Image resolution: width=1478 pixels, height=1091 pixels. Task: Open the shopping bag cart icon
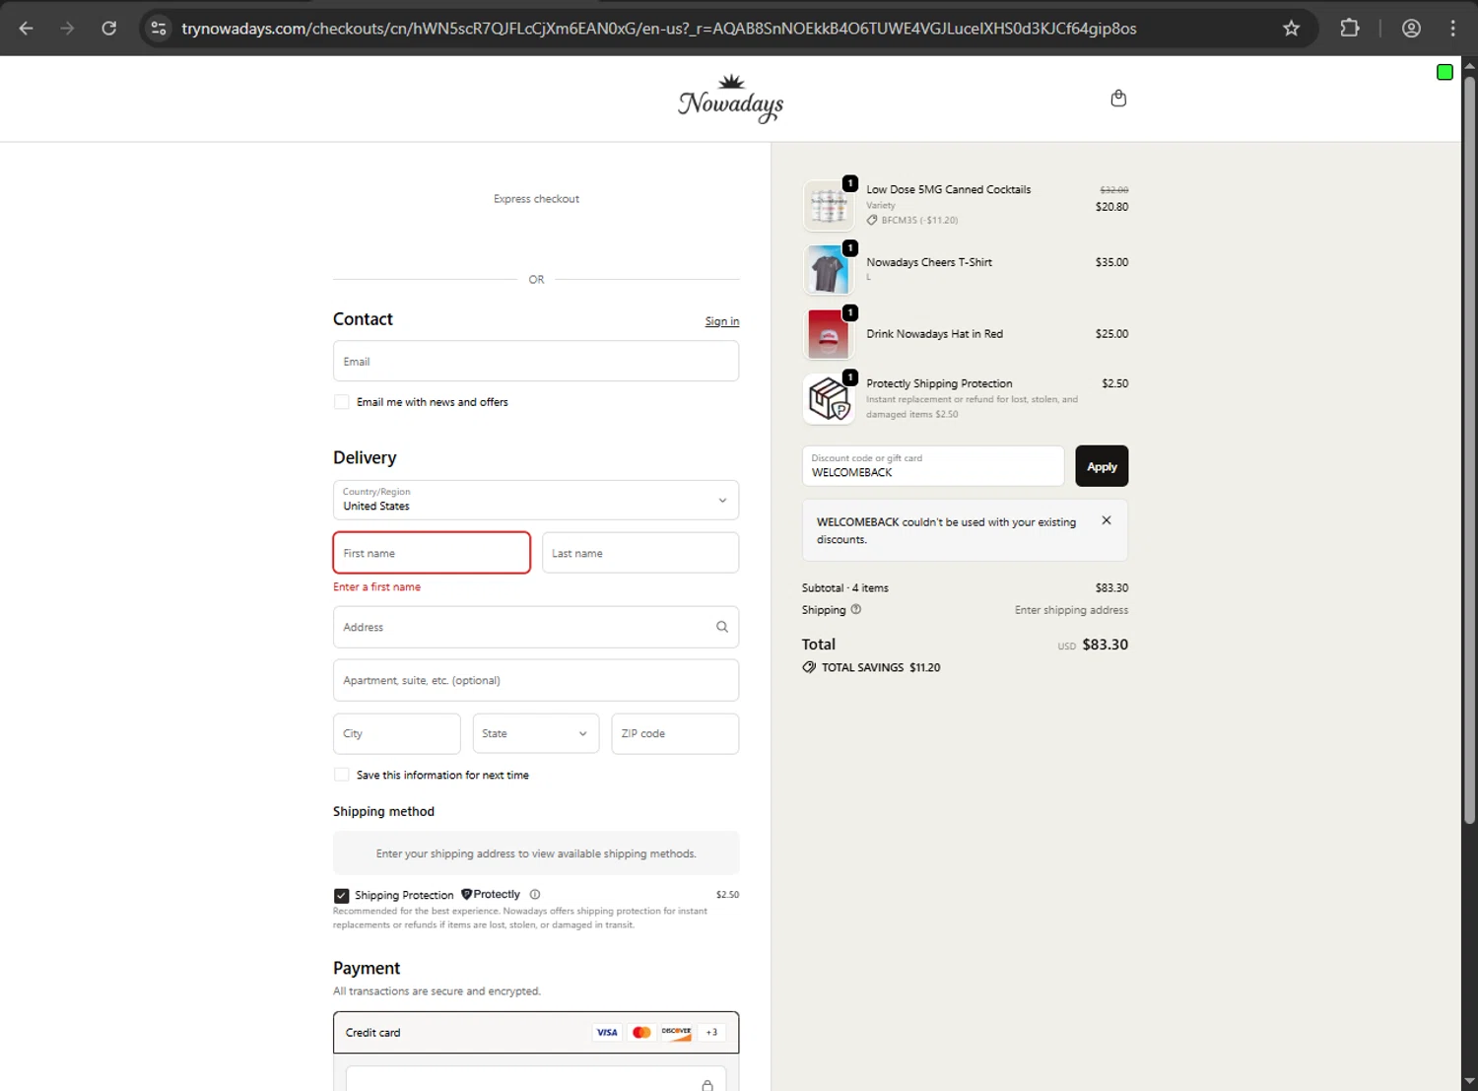tap(1118, 99)
